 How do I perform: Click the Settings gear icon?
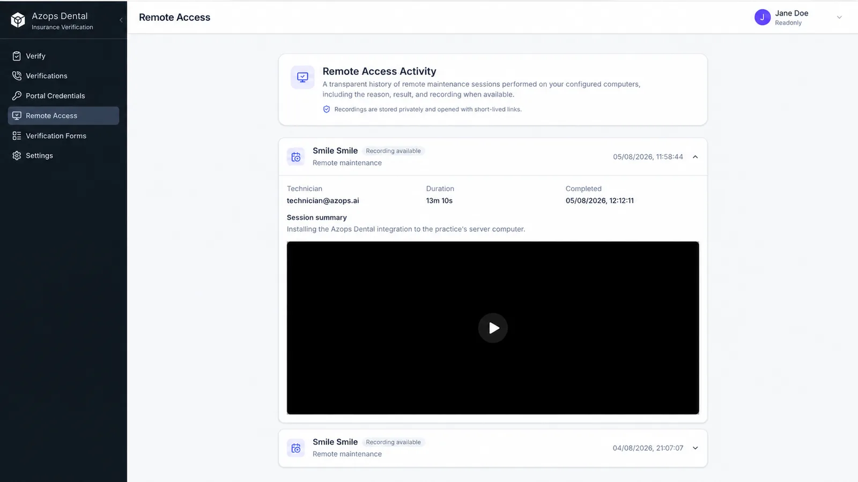17,155
